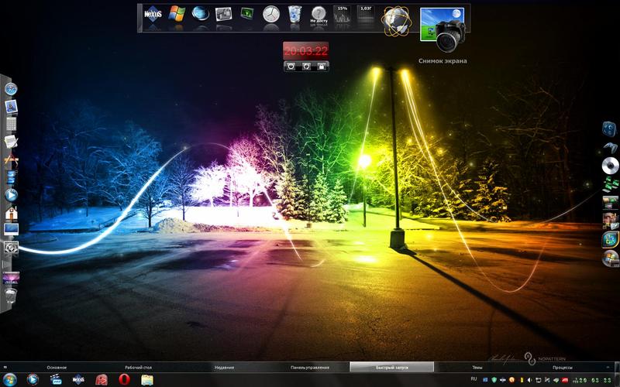Open the globe with golden orbit rings

[x=397, y=21]
